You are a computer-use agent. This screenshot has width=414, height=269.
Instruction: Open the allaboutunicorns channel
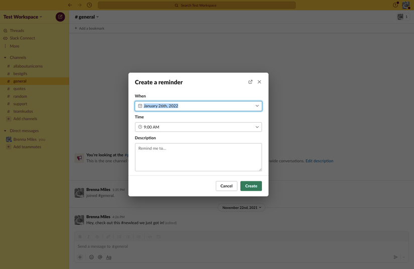pyautogui.click(x=28, y=66)
